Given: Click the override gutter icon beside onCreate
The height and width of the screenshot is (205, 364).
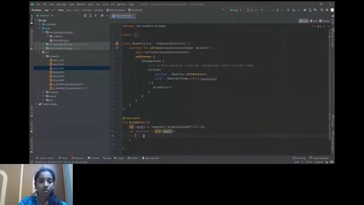Looking at the screenshot, I should (117, 48).
